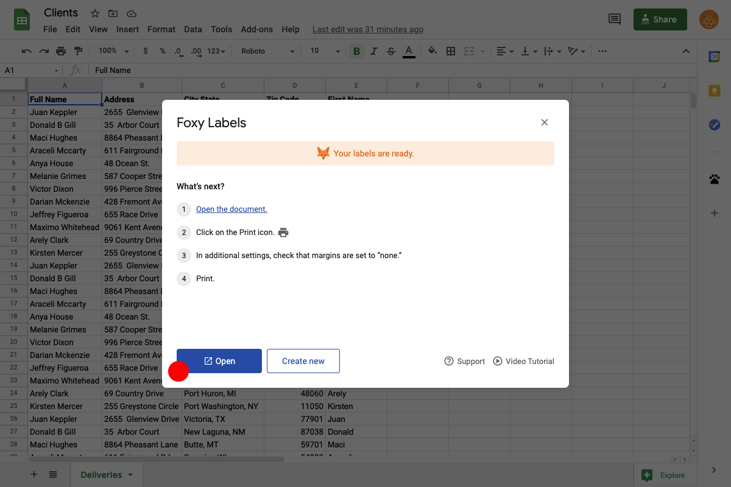Open the comment history icon
The width and height of the screenshot is (731, 487).
(x=615, y=19)
